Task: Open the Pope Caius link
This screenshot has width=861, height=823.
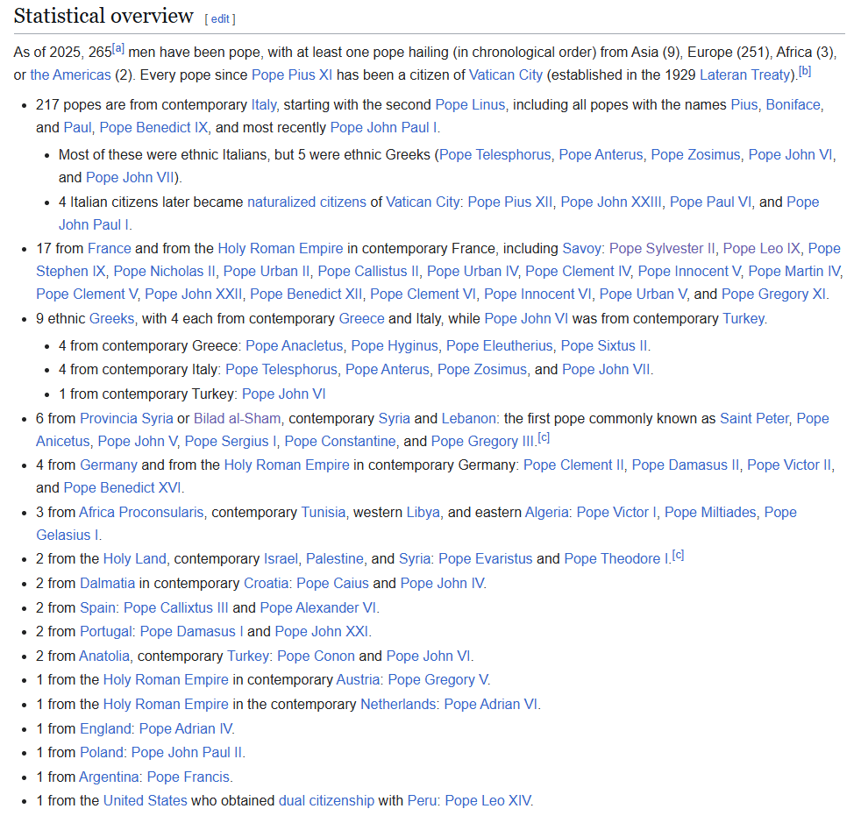Action: 333,584
